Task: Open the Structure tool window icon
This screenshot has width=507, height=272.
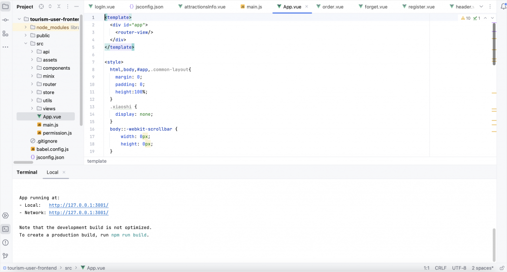Action: (5, 34)
